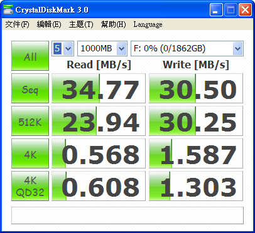Minimize the CrystalDiskMark window

click(216, 9)
